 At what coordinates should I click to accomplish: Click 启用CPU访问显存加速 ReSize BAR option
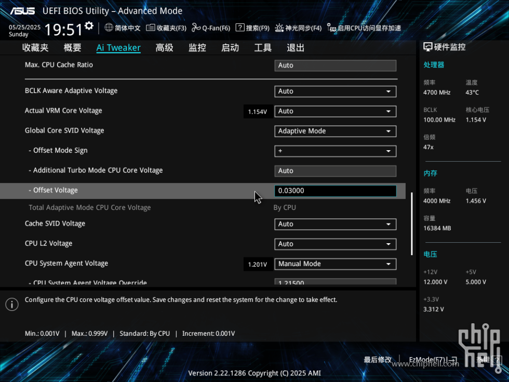(x=364, y=28)
